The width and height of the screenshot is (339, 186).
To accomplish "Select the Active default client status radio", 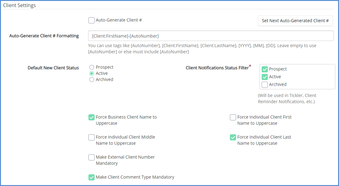I will tap(92, 73).
